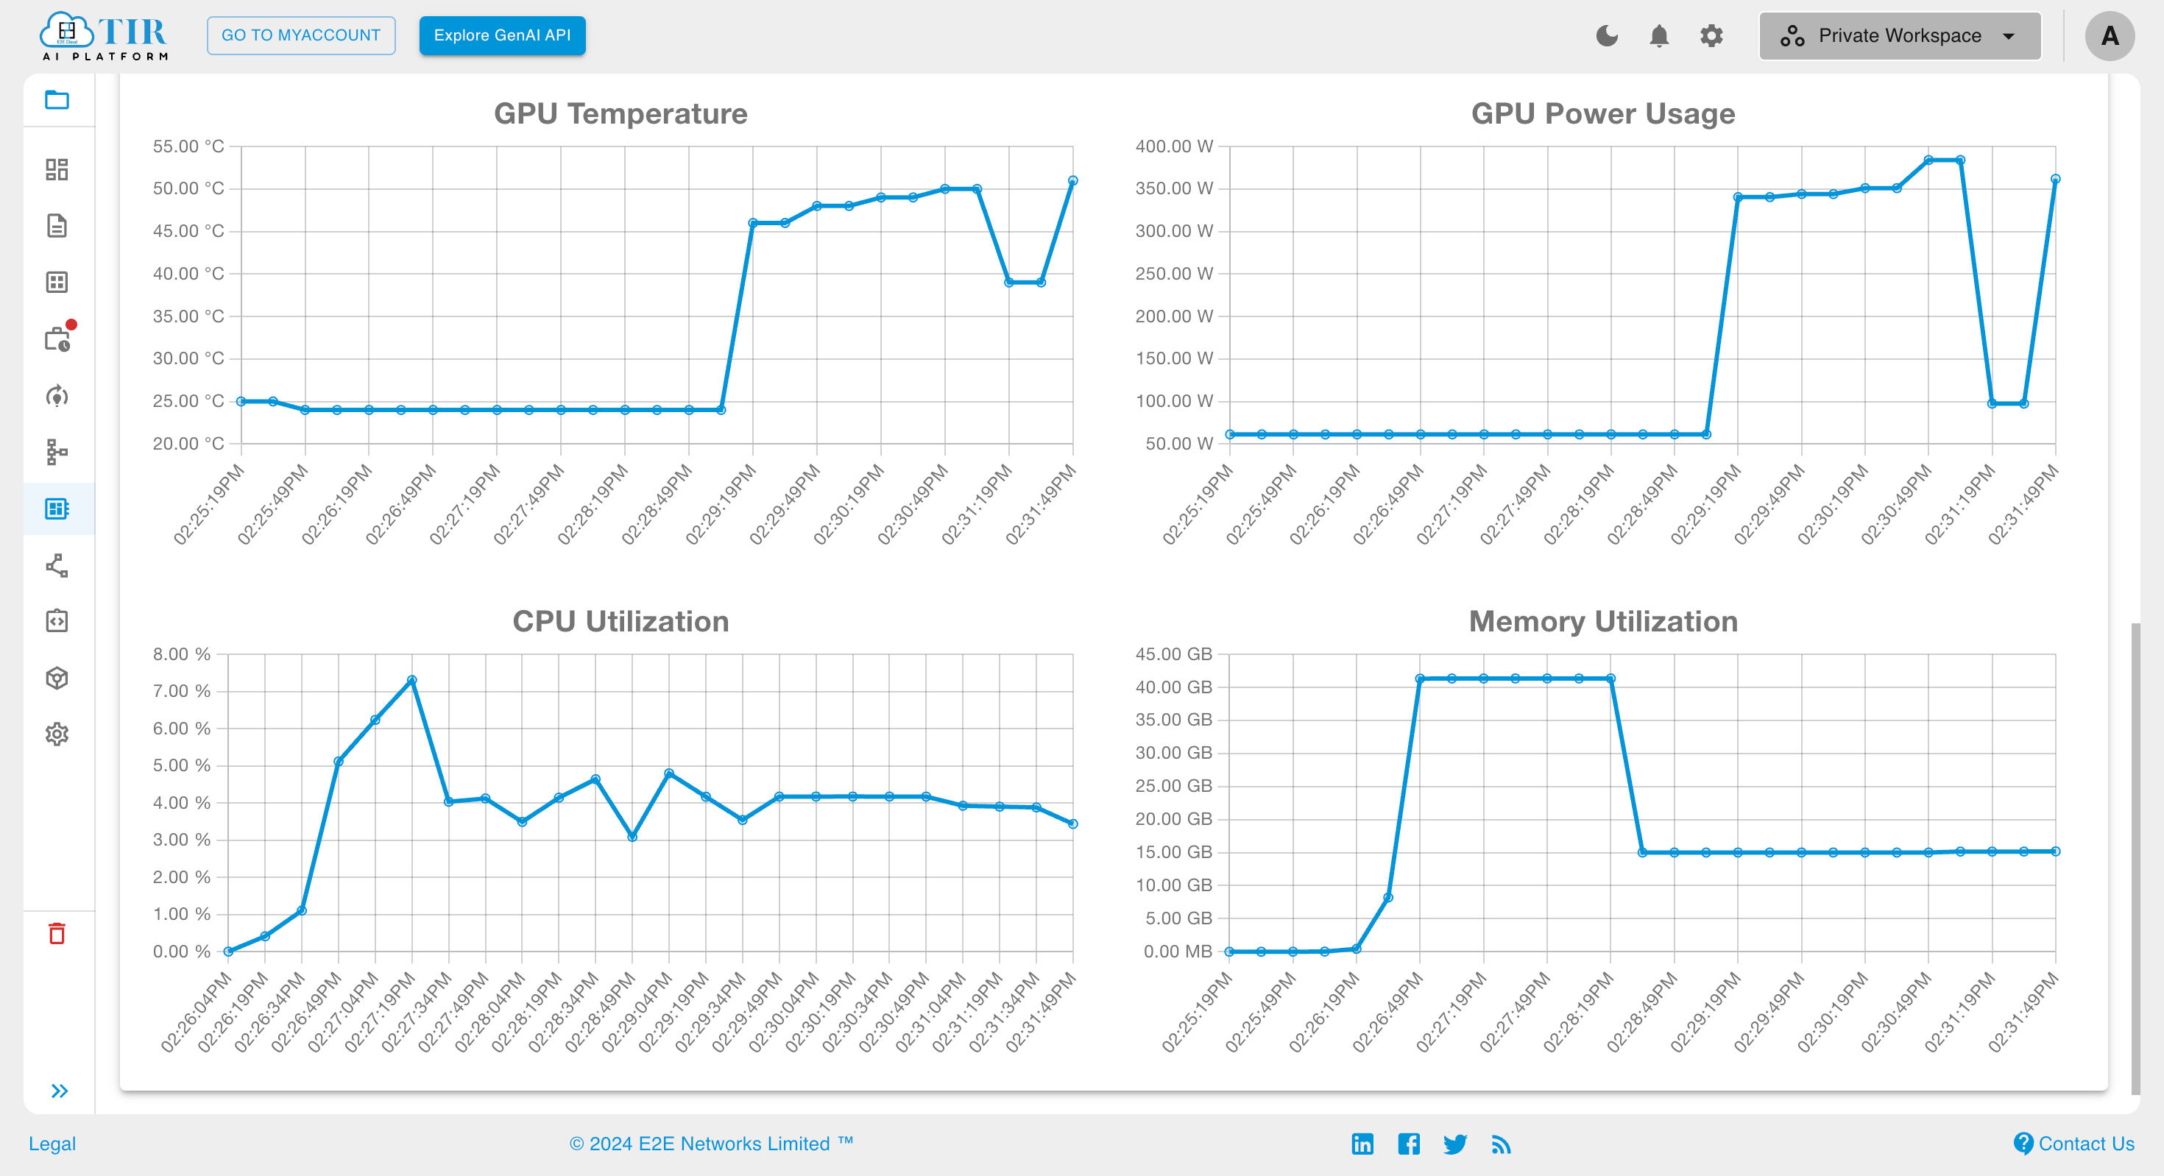
Task: Open the Facebook footer icon
Action: click(1409, 1143)
